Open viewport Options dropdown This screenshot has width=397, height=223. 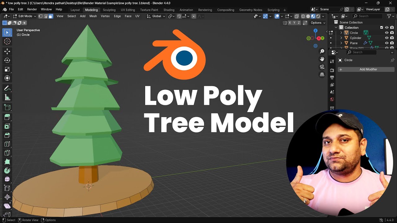pyautogui.click(x=318, y=23)
